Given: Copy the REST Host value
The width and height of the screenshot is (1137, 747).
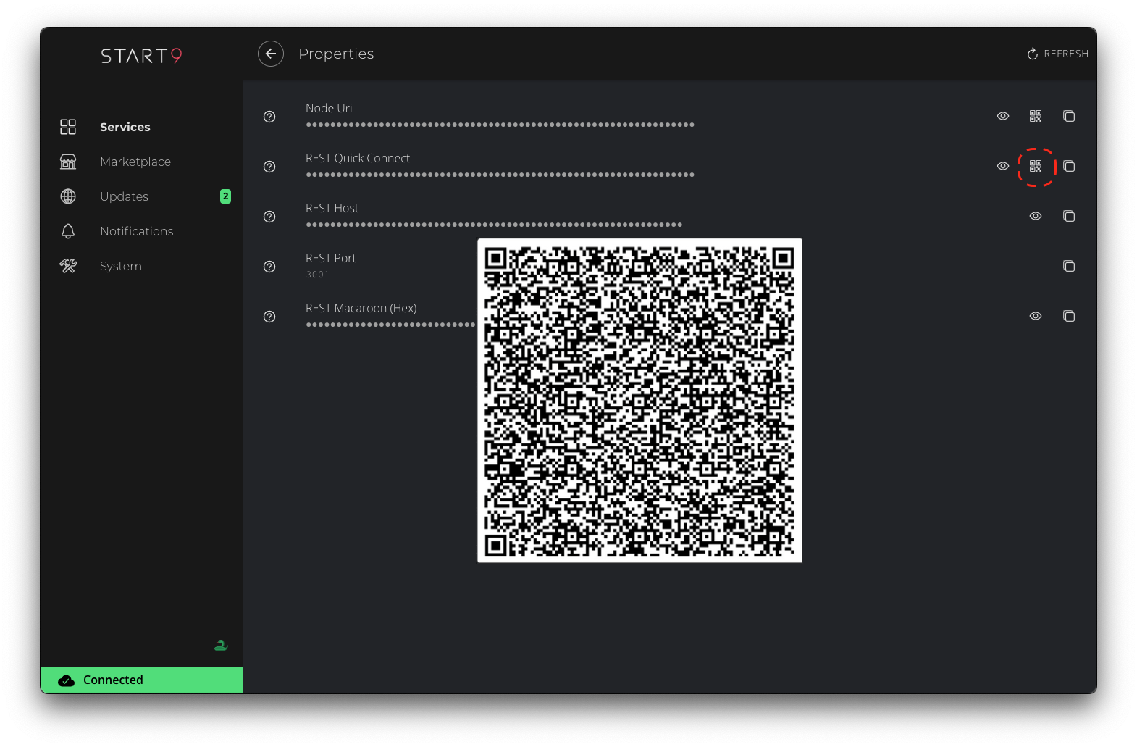Looking at the screenshot, I should [x=1068, y=216].
